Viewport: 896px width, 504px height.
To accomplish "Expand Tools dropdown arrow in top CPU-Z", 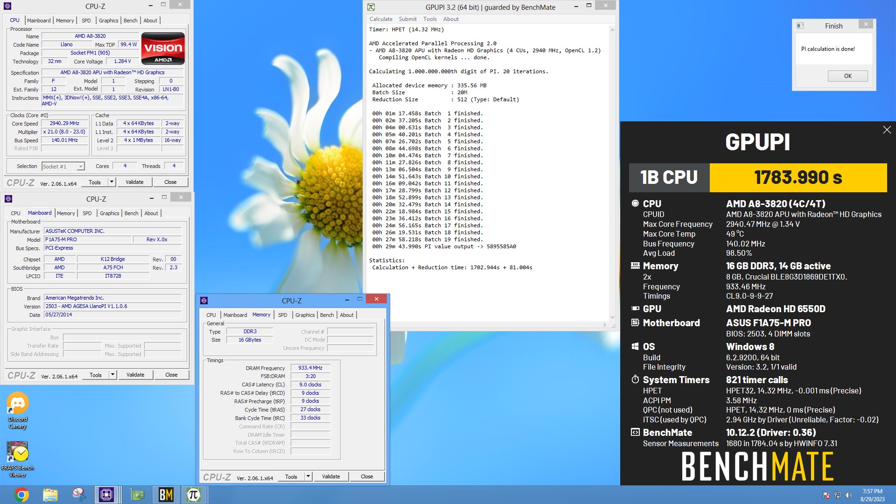I will pos(112,182).
